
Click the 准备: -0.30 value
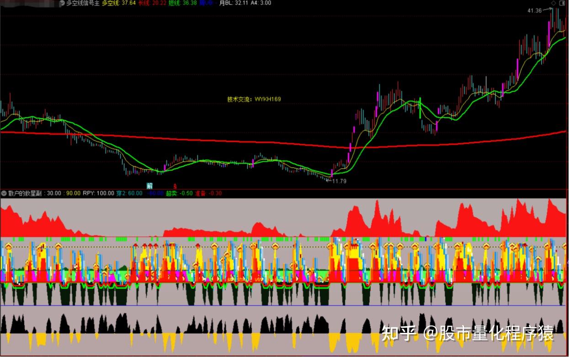click(x=208, y=194)
